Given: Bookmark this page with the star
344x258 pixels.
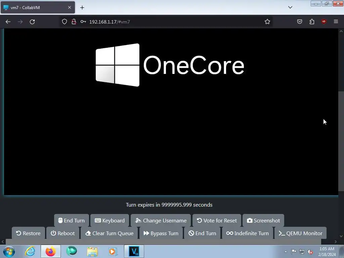Looking at the screenshot, I should (x=267, y=21).
